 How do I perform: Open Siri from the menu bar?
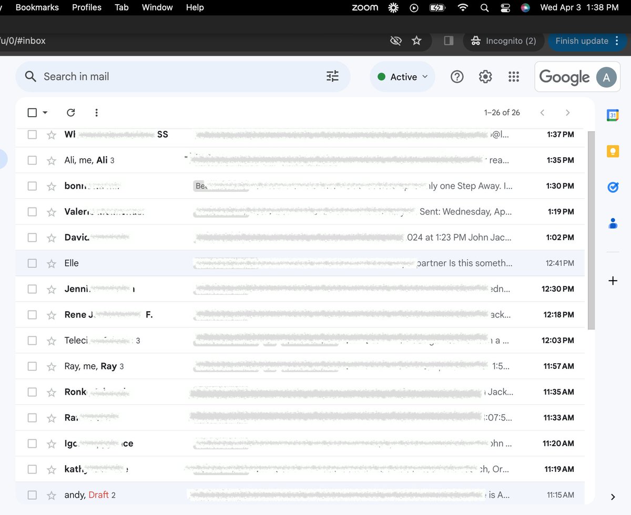525,7
